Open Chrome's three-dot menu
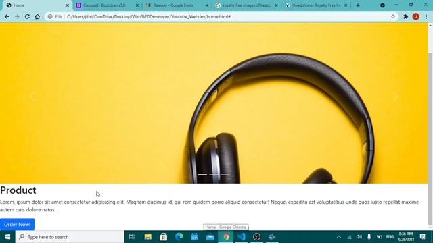The height and width of the screenshot is (243, 433). [x=426, y=16]
